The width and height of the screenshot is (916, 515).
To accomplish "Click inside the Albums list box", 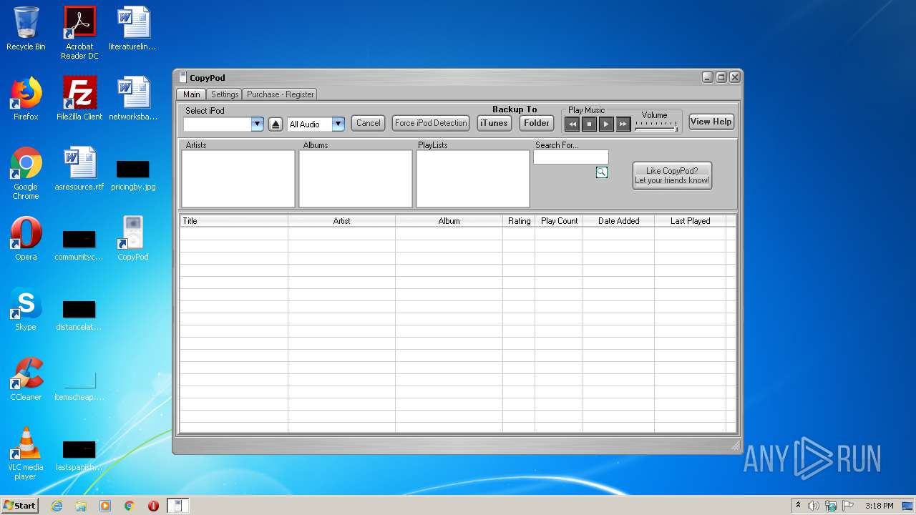I will tap(356, 179).
